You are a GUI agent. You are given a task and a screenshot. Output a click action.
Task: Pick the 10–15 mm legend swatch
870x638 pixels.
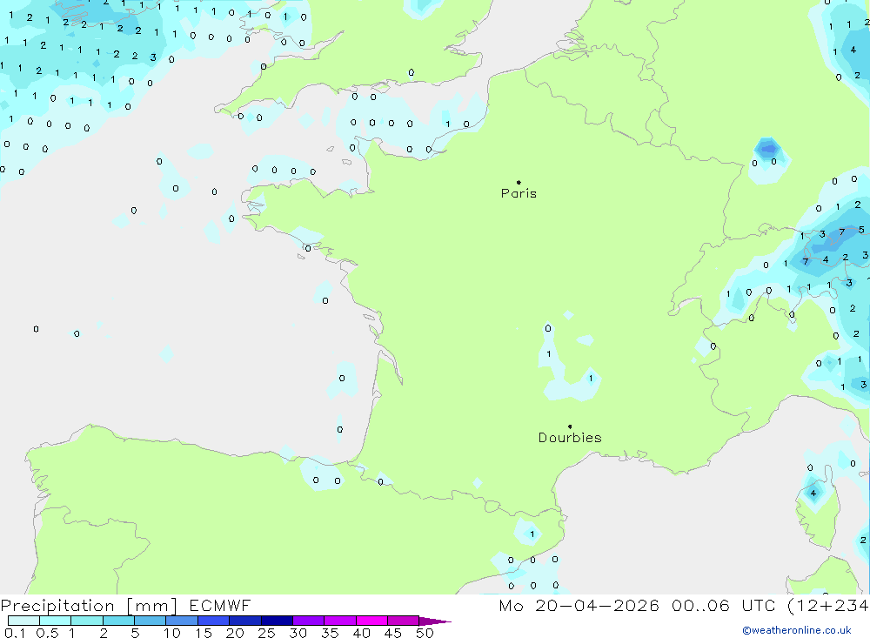pyautogui.click(x=182, y=621)
